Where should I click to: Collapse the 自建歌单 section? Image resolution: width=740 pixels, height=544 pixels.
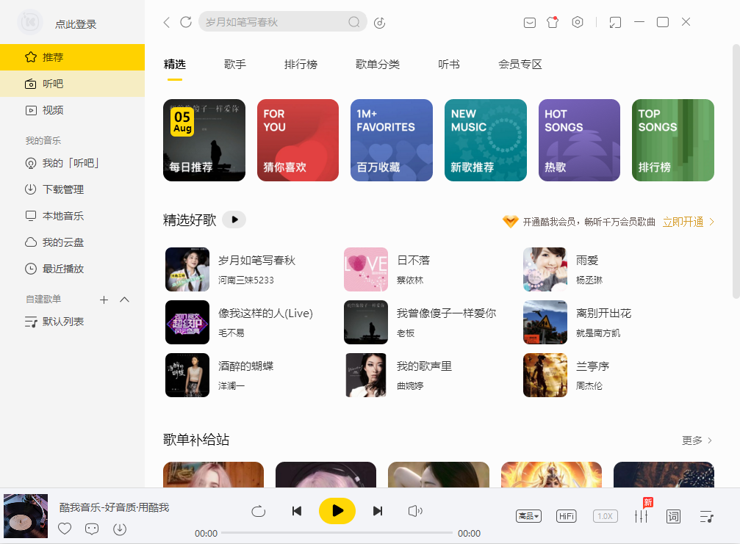pos(125,300)
